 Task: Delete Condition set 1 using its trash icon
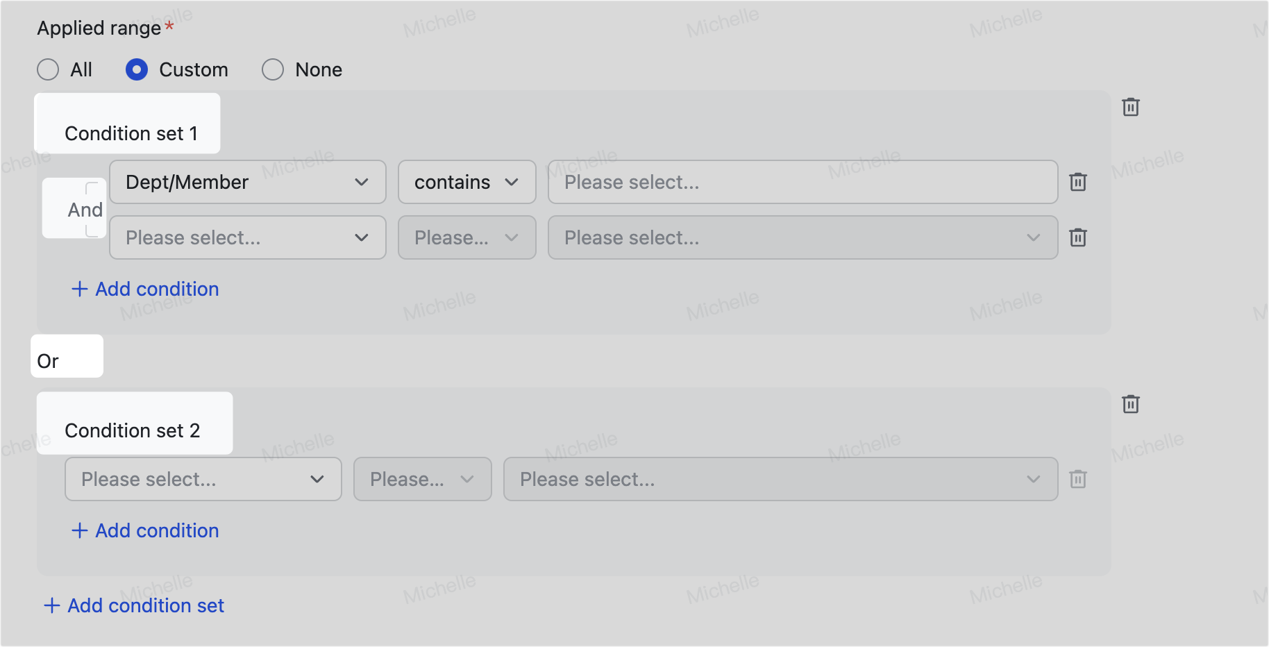coord(1130,107)
